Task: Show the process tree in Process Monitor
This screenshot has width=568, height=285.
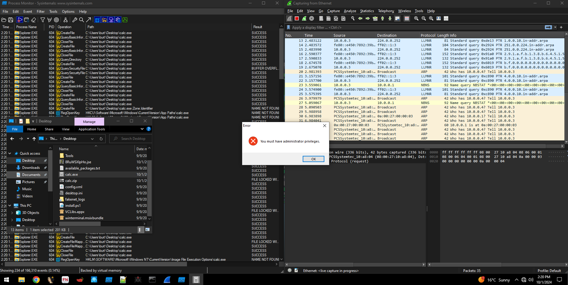Action: (66, 20)
